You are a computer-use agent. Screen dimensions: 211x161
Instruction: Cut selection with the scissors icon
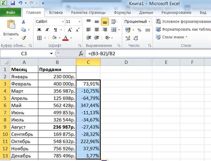pos(24,22)
